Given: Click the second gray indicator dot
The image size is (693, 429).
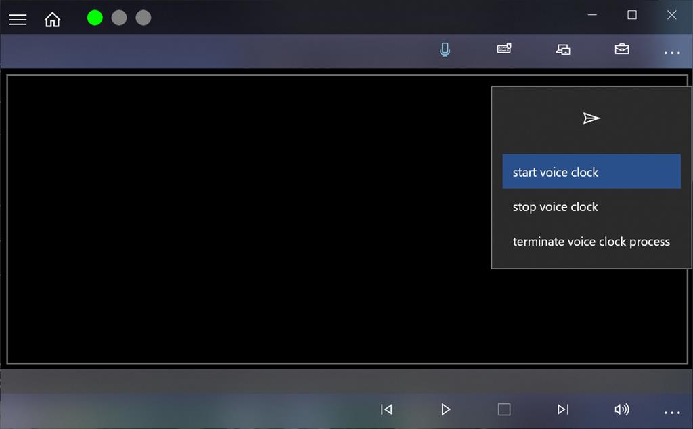Looking at the screenshot, I should point(143,18).
